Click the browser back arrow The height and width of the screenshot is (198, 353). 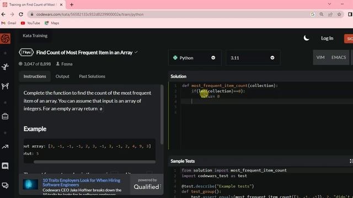3,14
